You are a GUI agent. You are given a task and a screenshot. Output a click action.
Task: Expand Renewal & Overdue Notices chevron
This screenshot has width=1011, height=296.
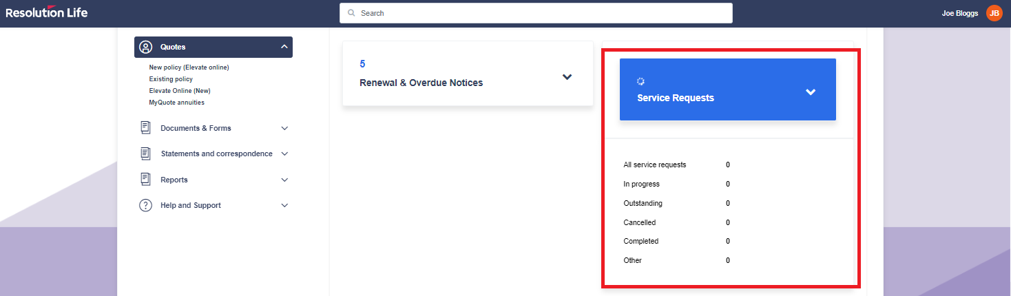tap(567, 76)
